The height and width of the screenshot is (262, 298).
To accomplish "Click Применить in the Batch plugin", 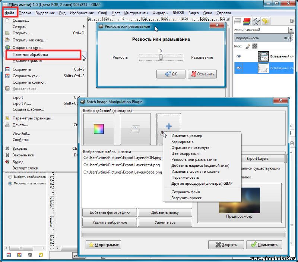I will (264, 245).
